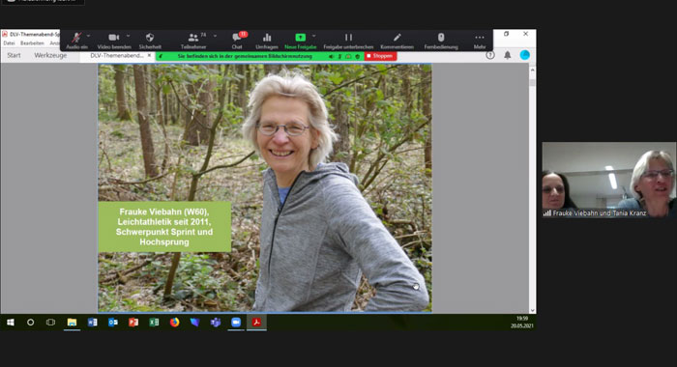Launch Word from taskbar
The image size is (677, 367).
pos(93,323)
